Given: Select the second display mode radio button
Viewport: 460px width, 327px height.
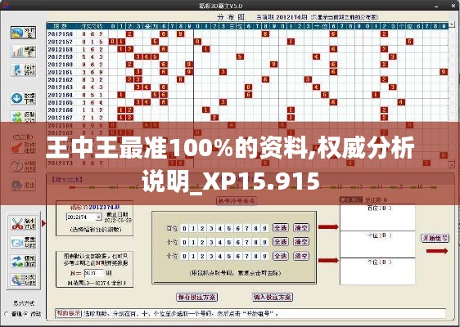Looking at the screenshot, I should click(x=25, y=314).
